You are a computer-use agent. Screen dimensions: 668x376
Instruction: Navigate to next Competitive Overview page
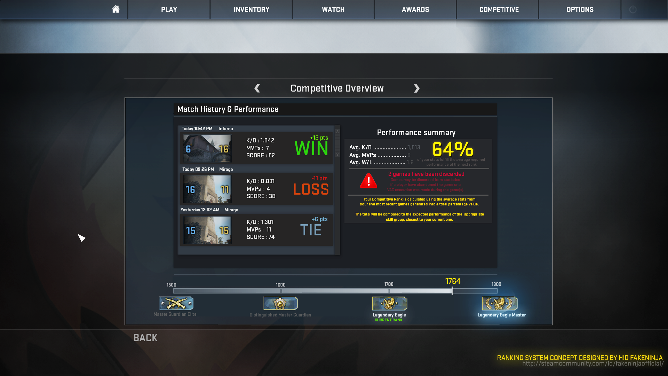tap(416, 88)
